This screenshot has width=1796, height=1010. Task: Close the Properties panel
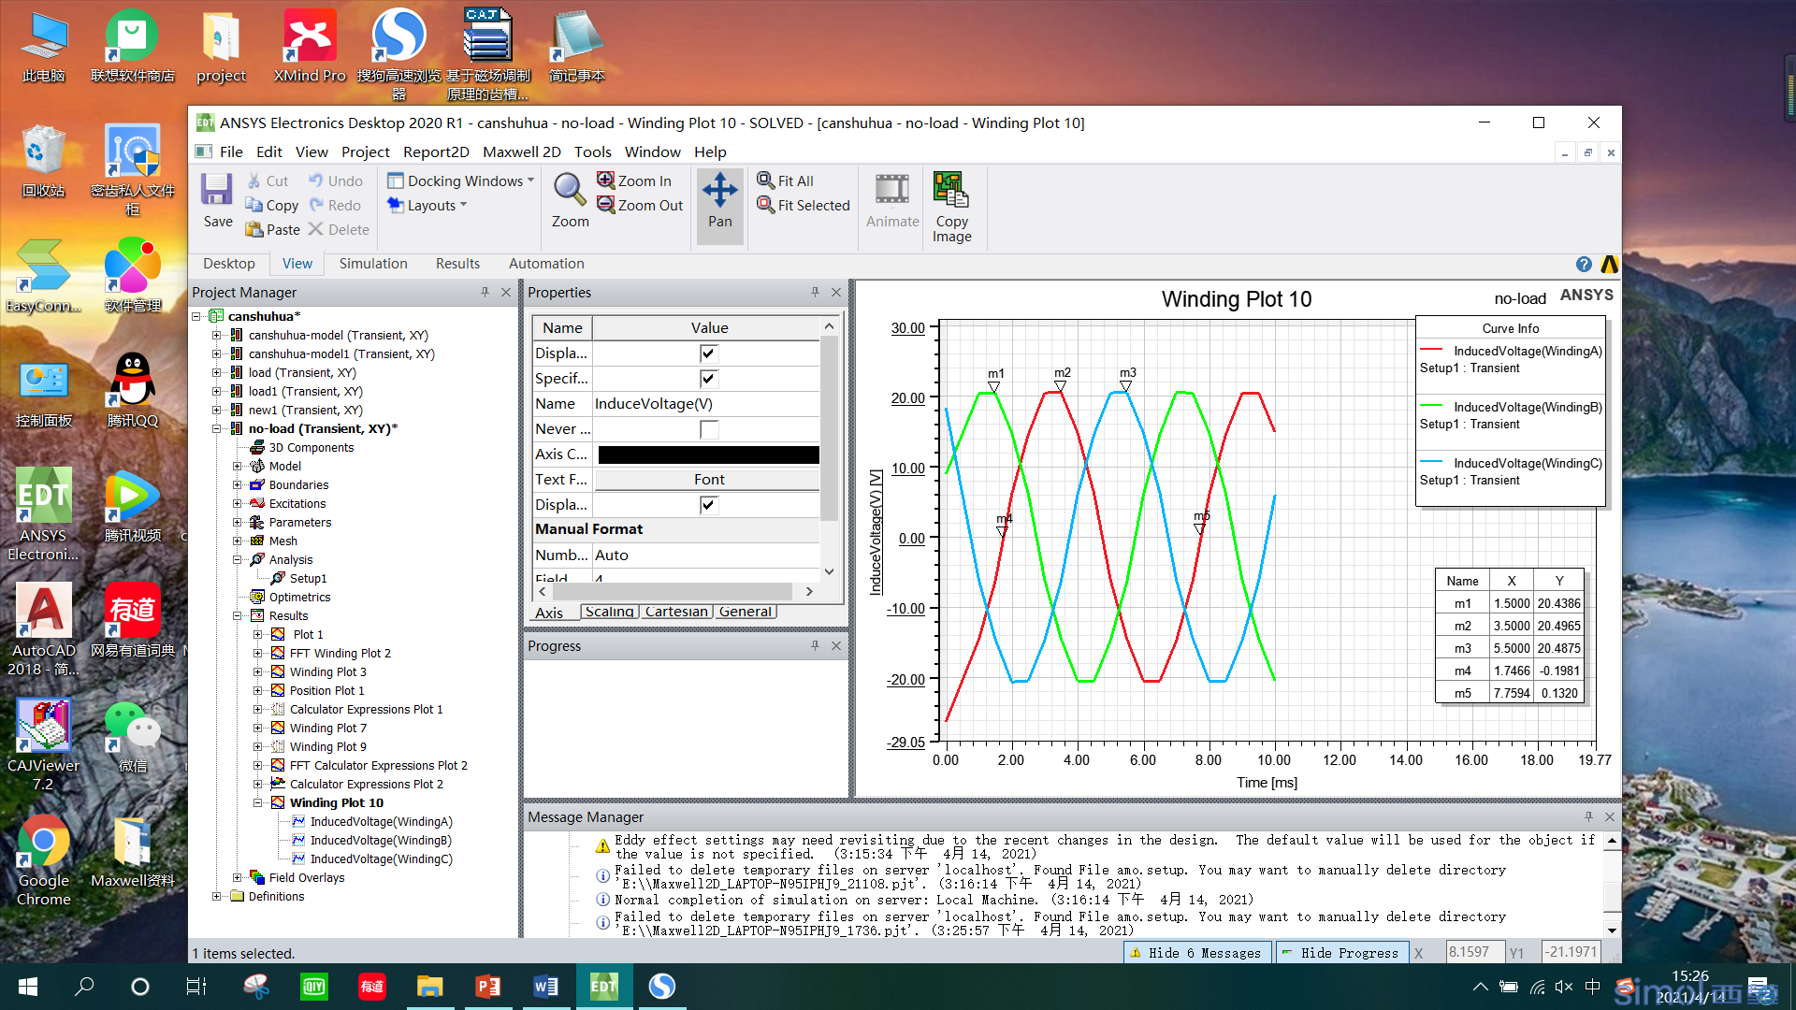pos(836,292)
